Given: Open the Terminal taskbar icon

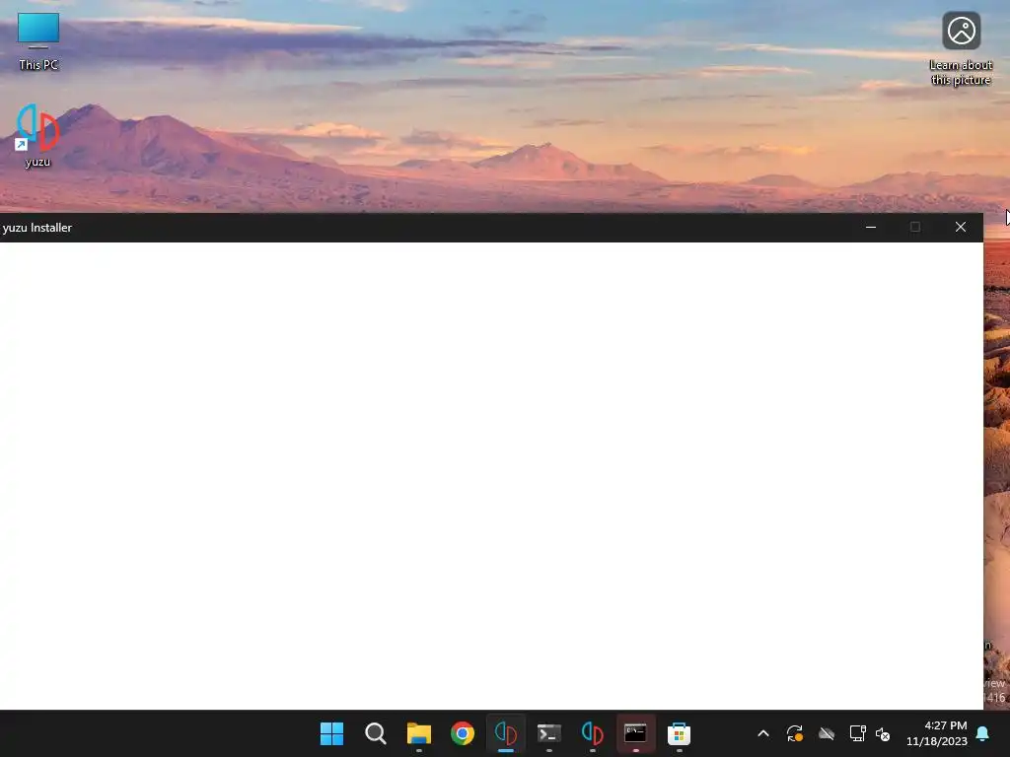Looking at the screenshot, I should pos(549,733).
